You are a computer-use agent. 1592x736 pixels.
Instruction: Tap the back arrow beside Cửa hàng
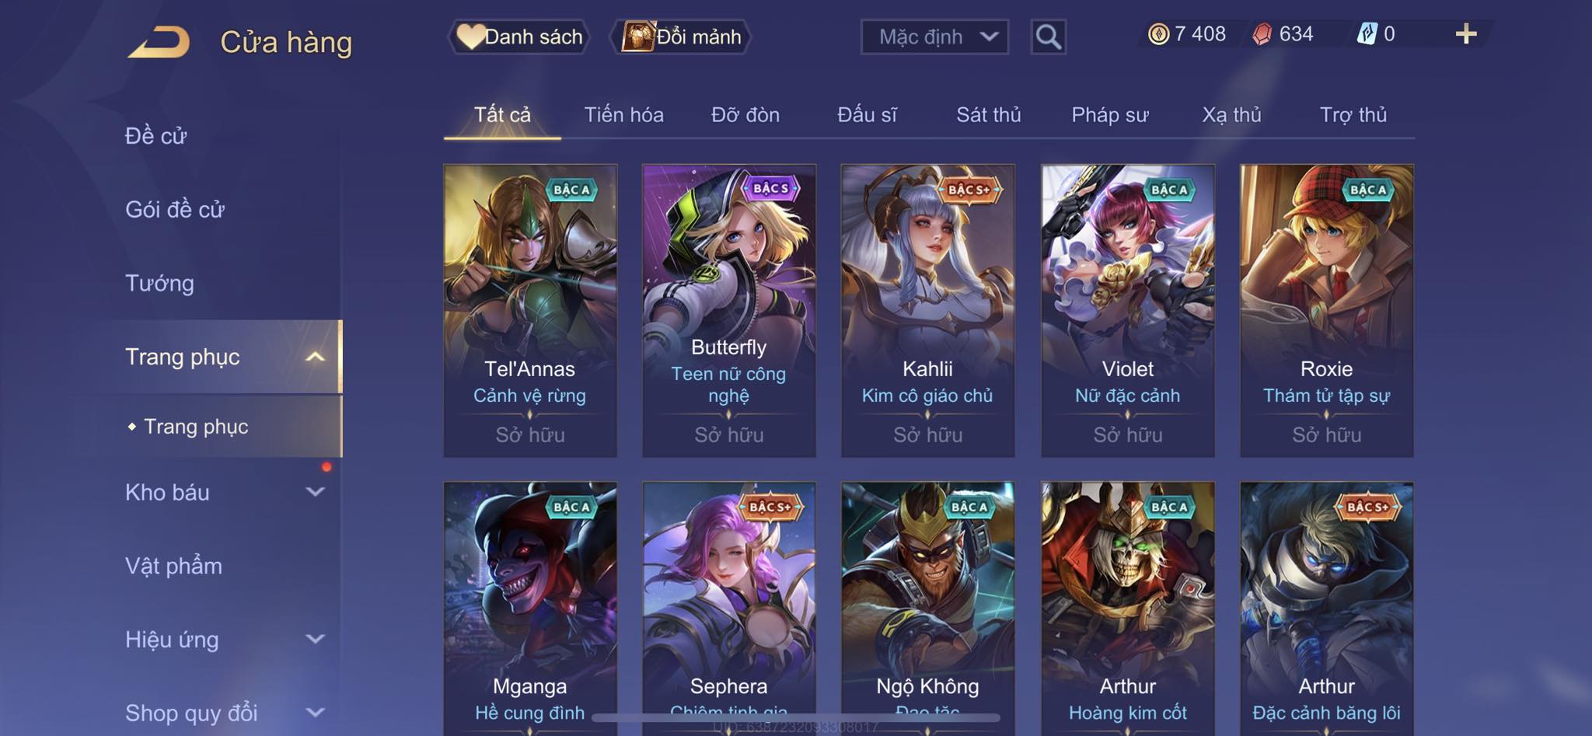(x=159, y=42)
